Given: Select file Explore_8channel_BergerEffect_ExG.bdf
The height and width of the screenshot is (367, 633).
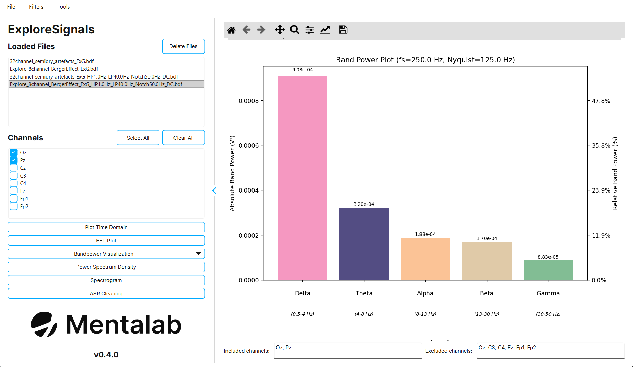Looking at the screenshot, I should [x=106, y=69].
